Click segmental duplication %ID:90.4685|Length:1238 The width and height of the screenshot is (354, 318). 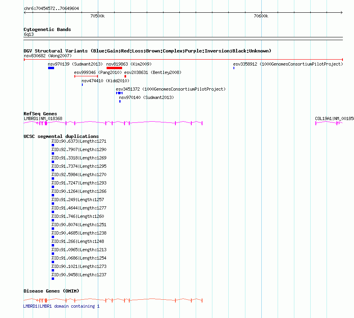(79, 233)
